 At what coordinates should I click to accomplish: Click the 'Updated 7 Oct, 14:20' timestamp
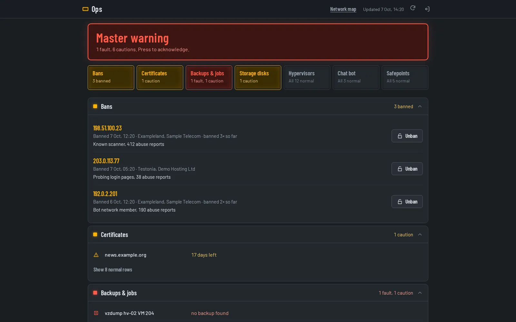click(x=383, y=9)
